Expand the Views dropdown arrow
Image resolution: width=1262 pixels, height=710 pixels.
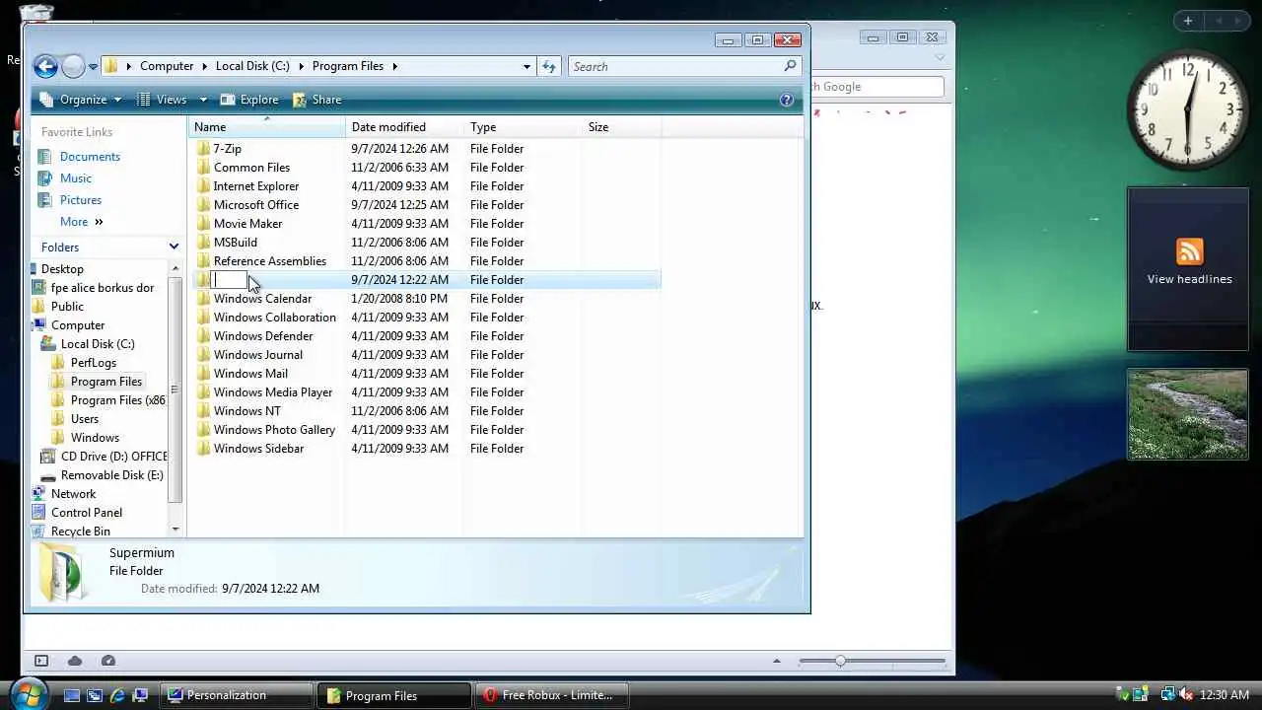[203, 100]
